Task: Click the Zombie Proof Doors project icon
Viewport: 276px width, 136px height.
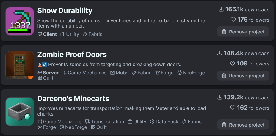Action: coord(20,65)
